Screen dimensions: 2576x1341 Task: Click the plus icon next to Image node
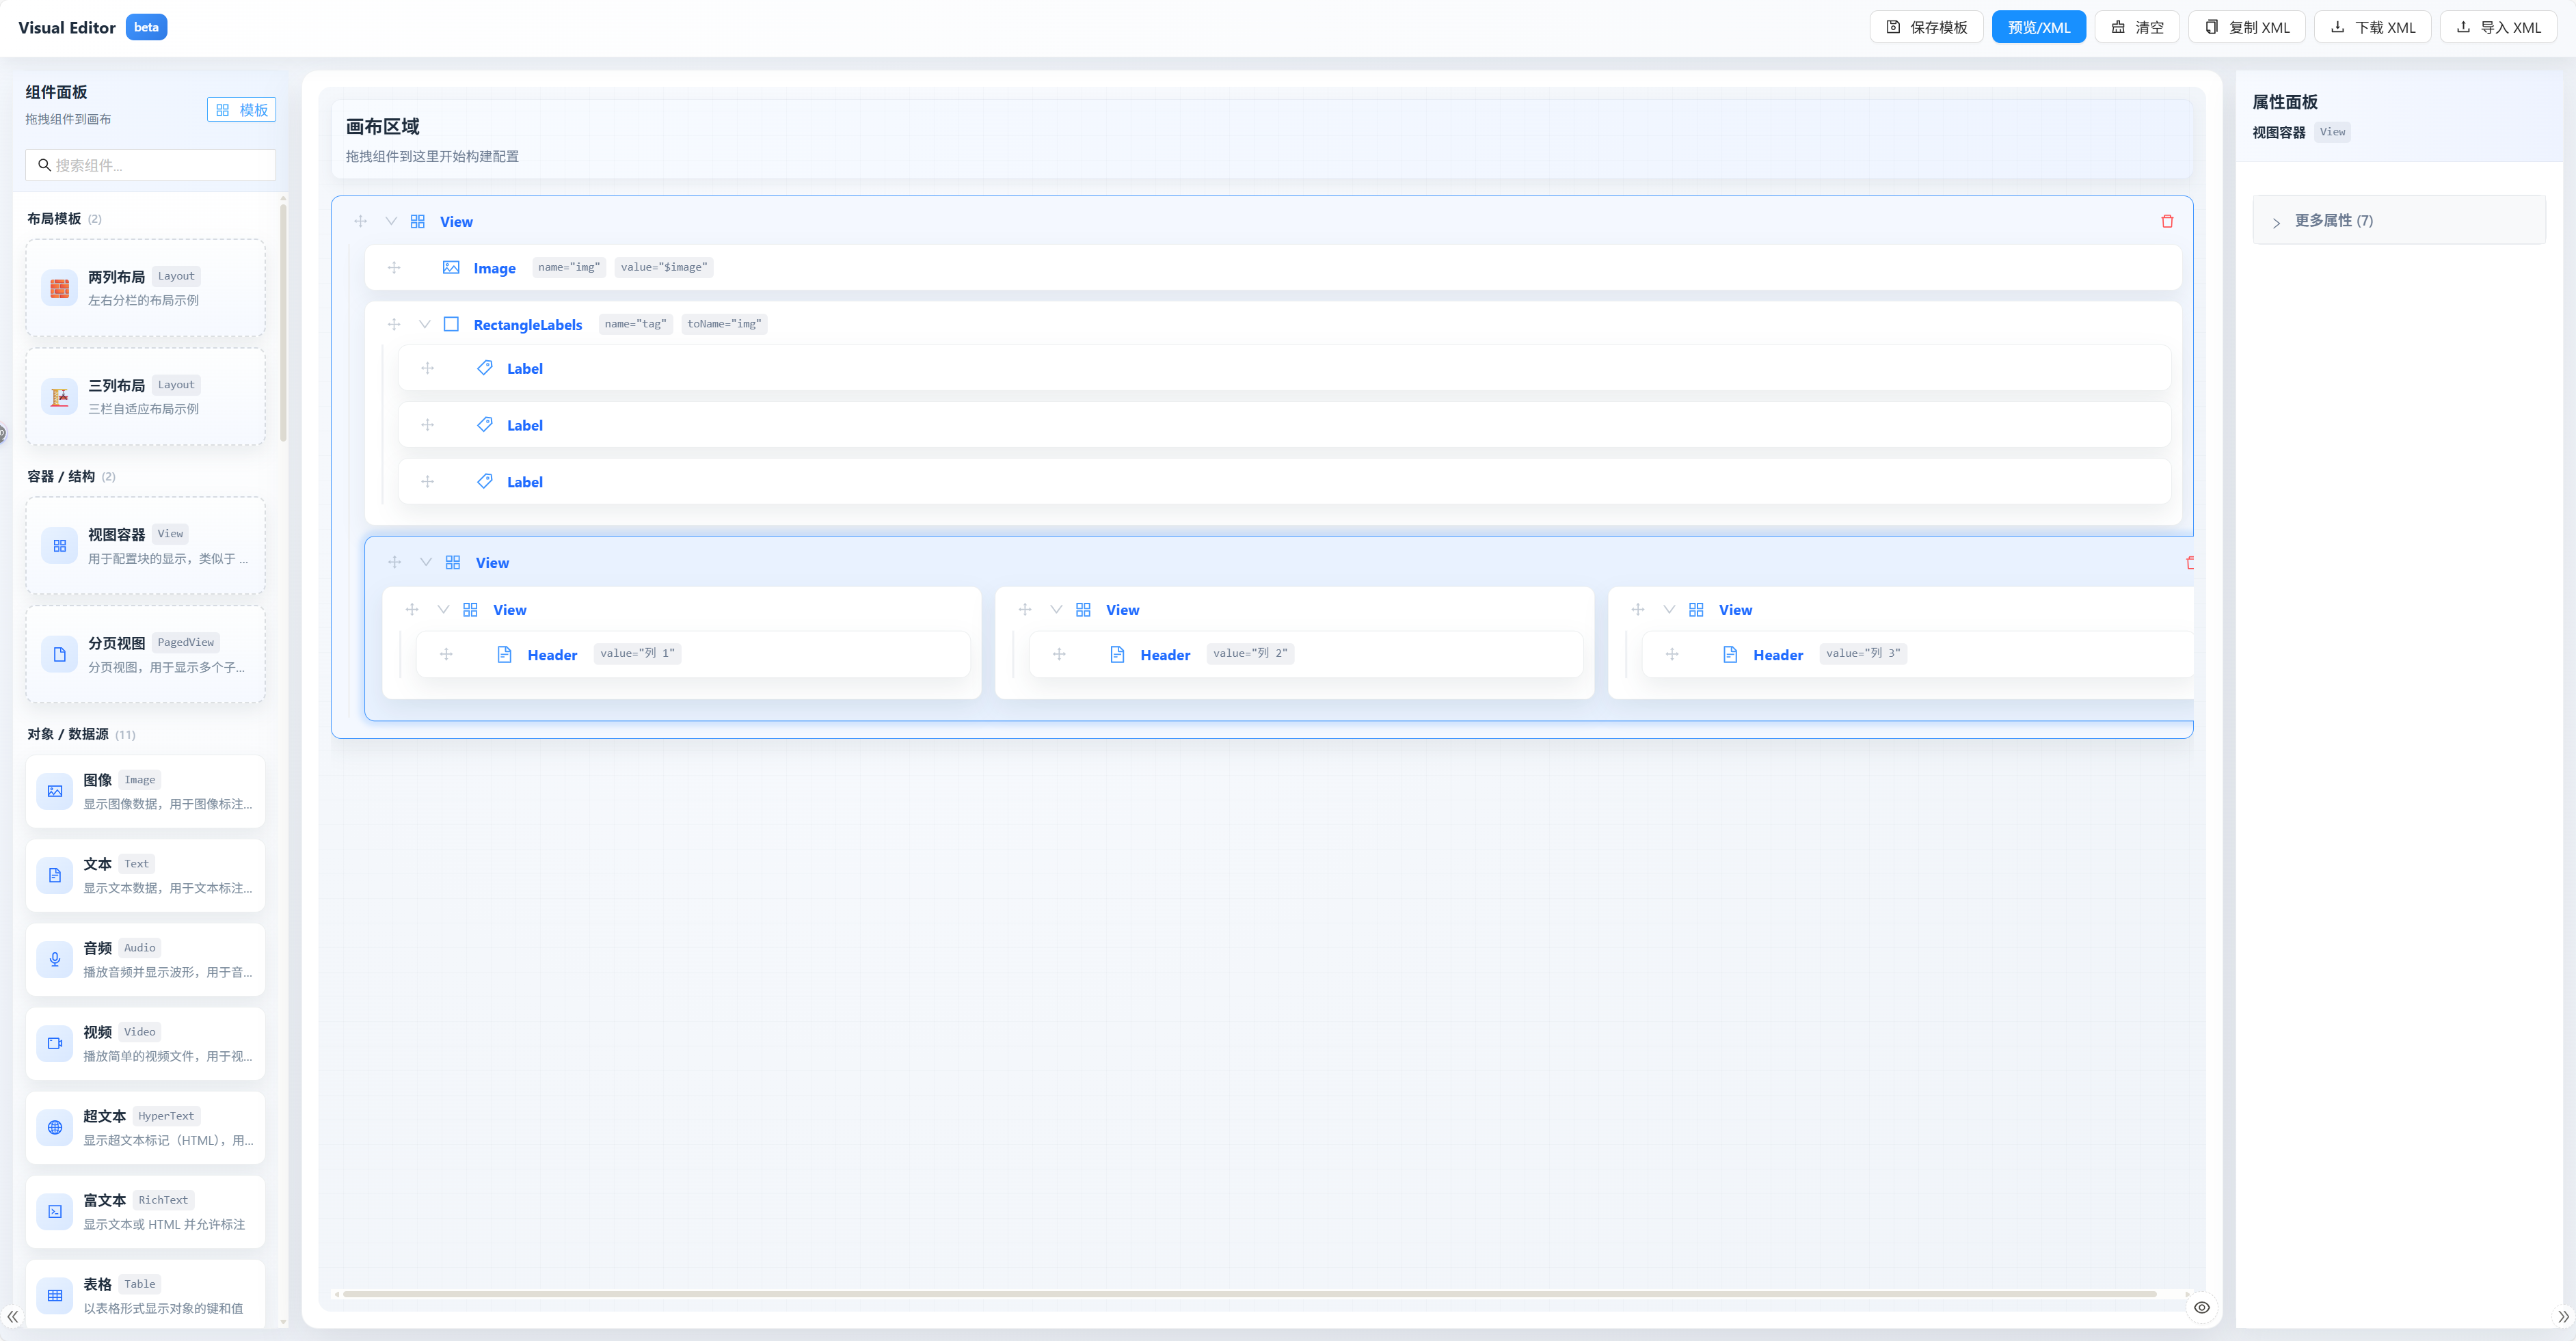pyautogui.click(x=394, y=267)
